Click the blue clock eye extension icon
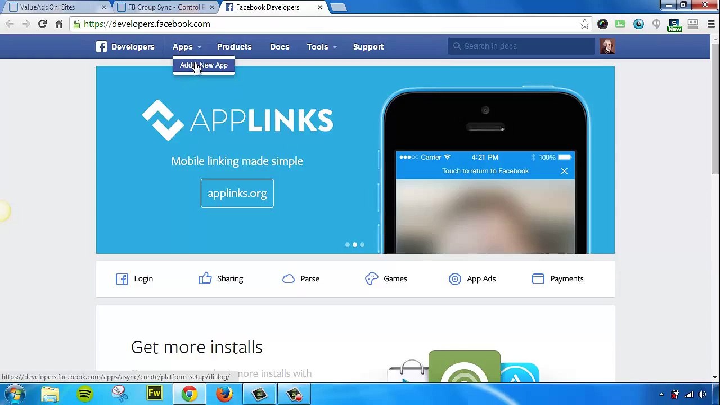 point(638,24)
